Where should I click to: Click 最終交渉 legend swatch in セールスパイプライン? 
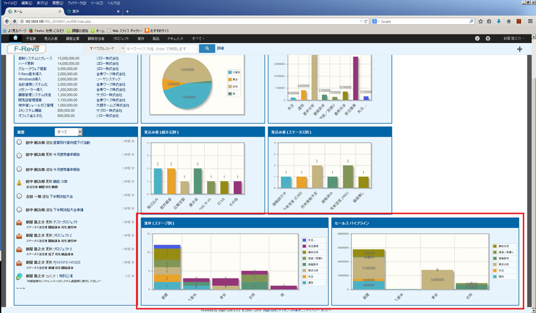click(495, 246)
